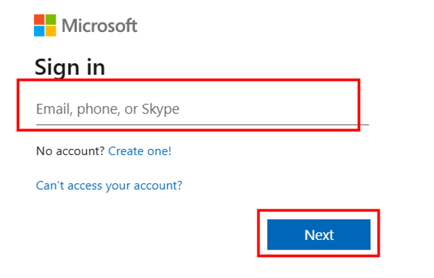Open the "Create one!" link
The image size is (434, 278).
click(140, 151)
